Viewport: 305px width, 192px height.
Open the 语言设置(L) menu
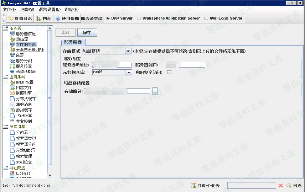(x=50, y=10)
